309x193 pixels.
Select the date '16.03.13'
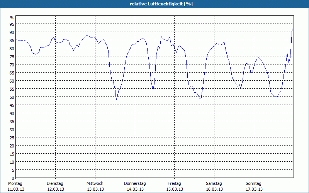tap(214, 189)
